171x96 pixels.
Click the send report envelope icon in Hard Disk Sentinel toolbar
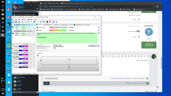click(x=19, y=22)
